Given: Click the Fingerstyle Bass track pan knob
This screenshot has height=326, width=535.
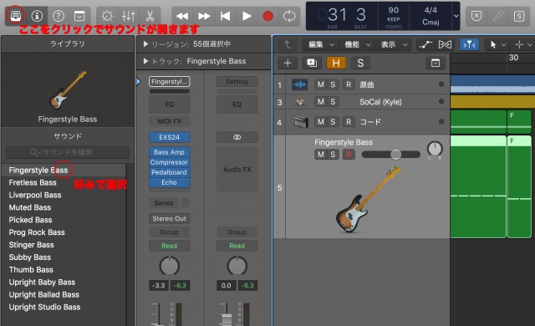Looking at the screenshot, I should point(435,150).
